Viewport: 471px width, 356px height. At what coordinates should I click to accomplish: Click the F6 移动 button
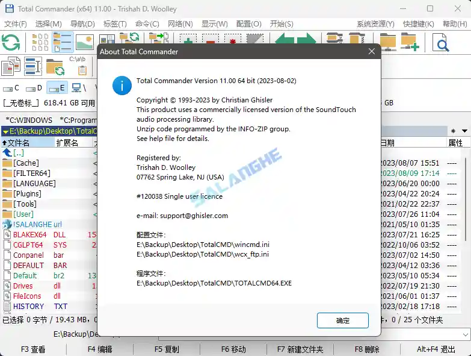[233, 349]
